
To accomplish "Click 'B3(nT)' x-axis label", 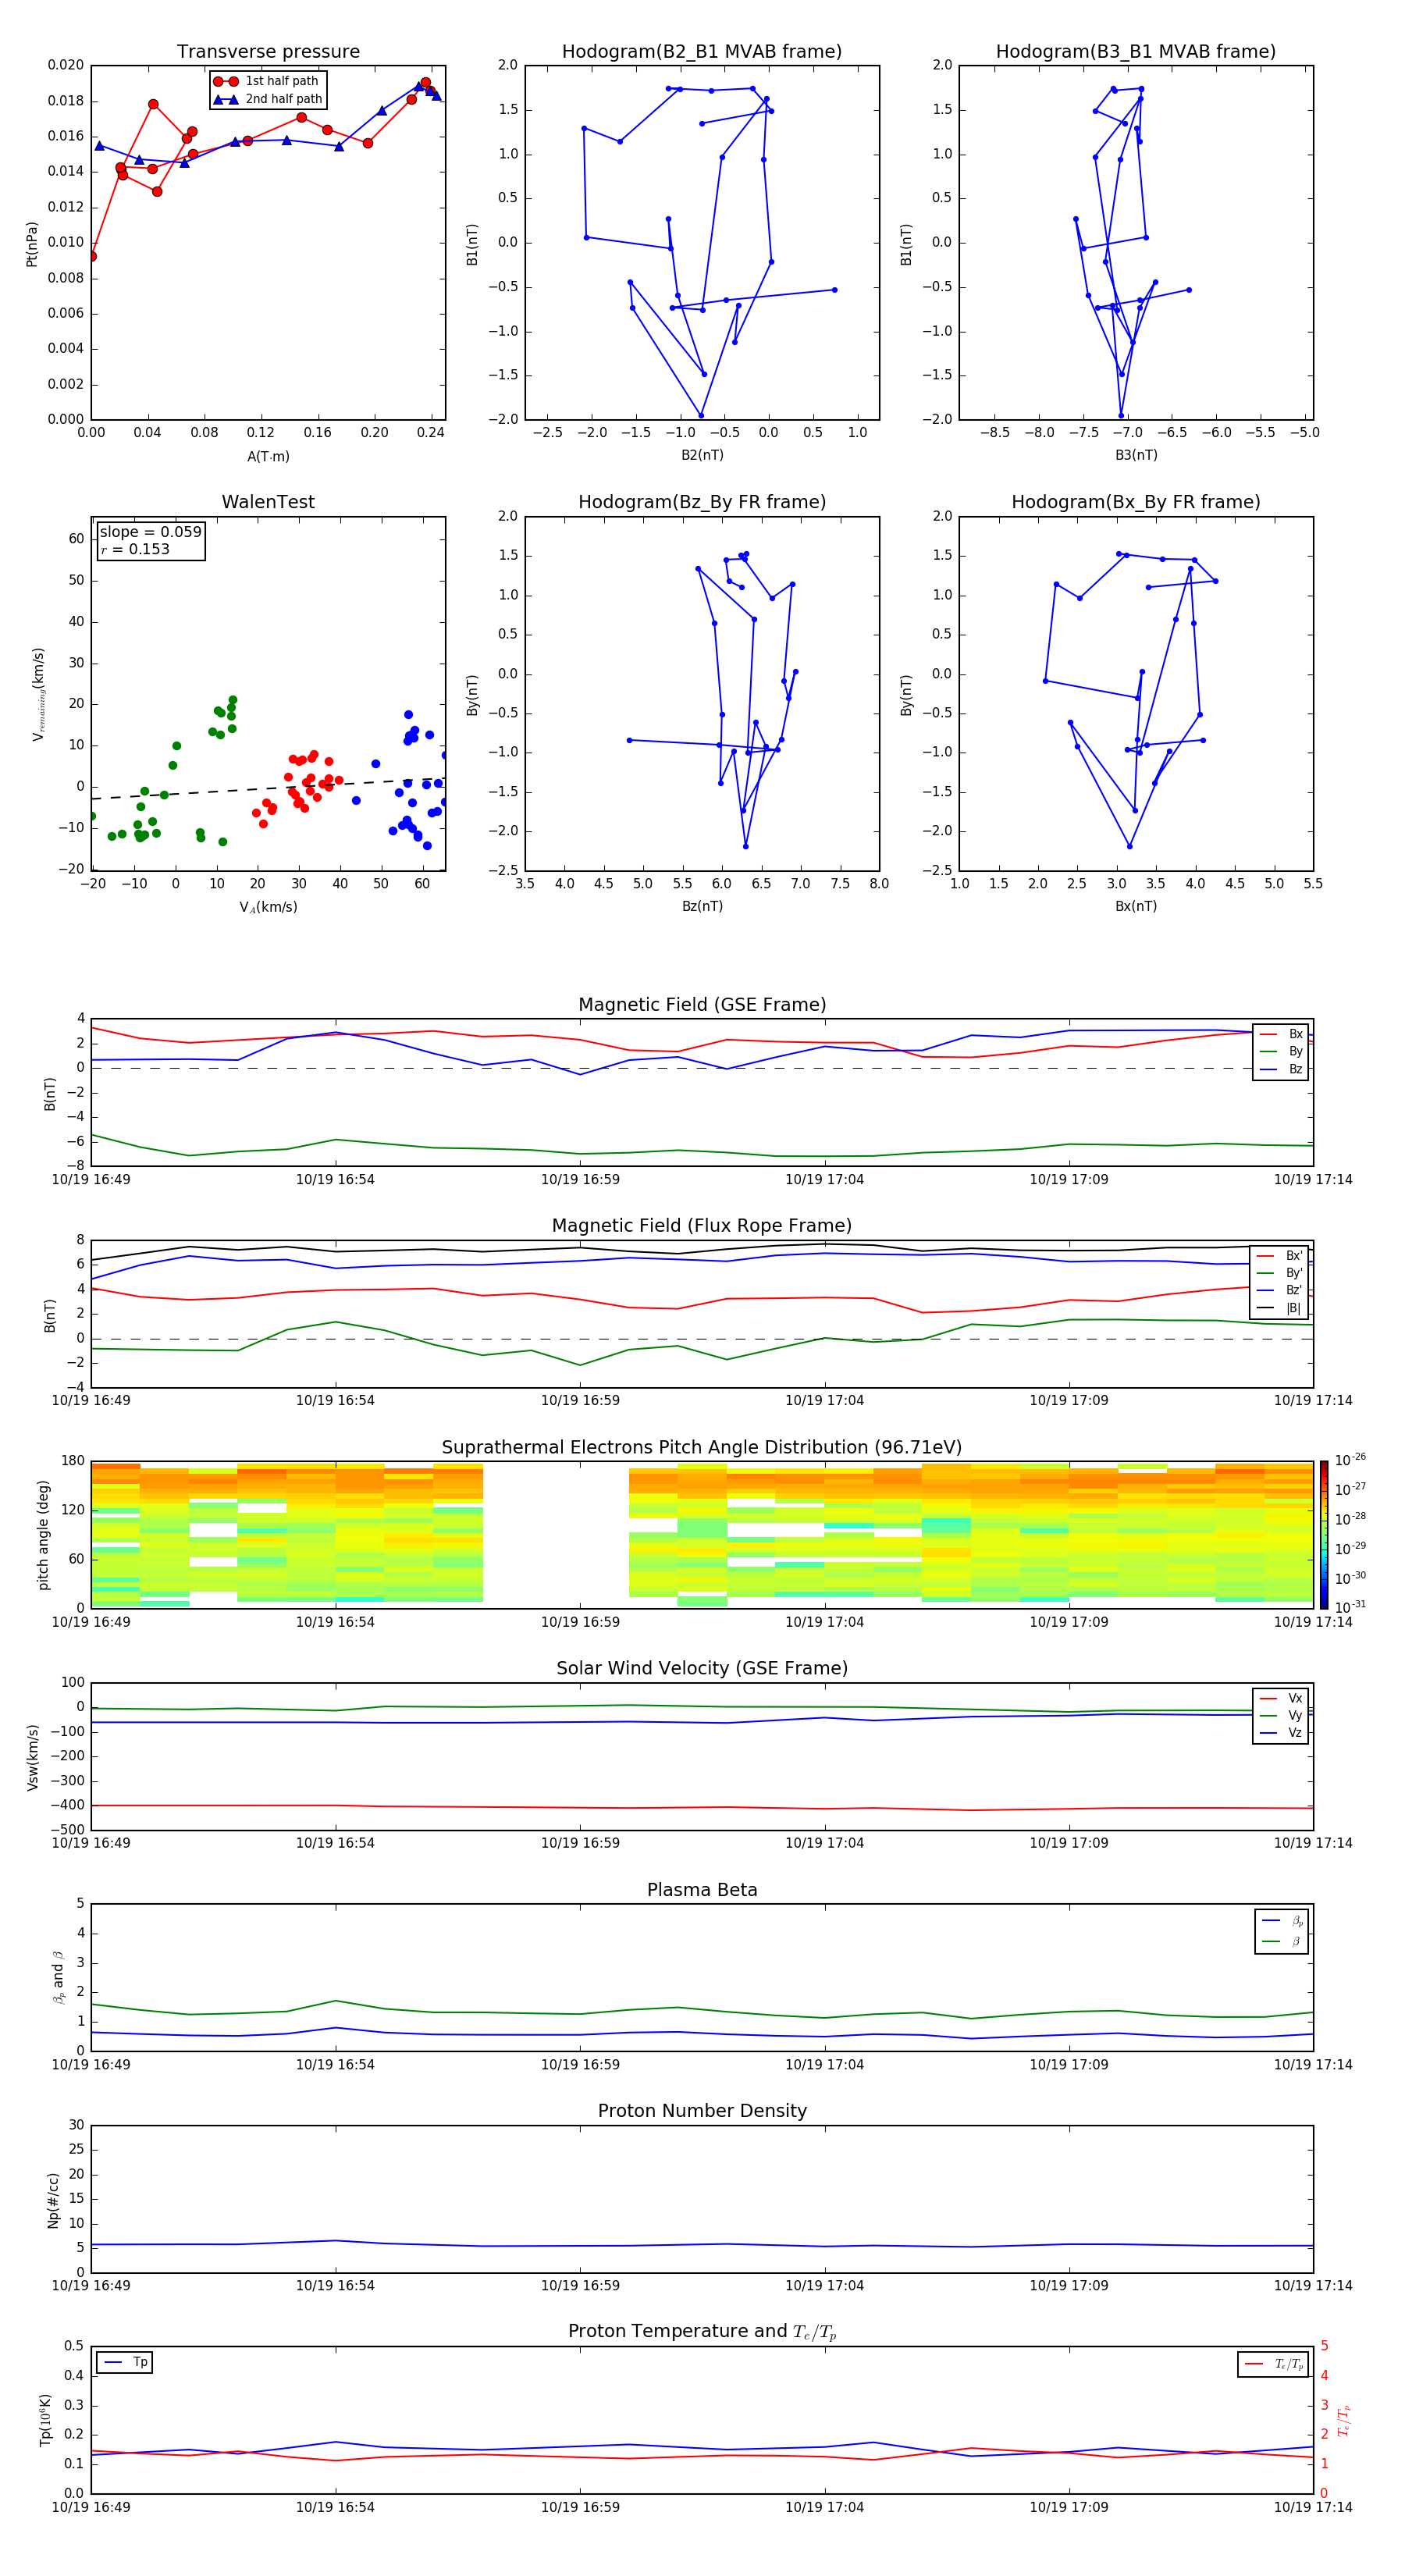I will (1136, 455).
